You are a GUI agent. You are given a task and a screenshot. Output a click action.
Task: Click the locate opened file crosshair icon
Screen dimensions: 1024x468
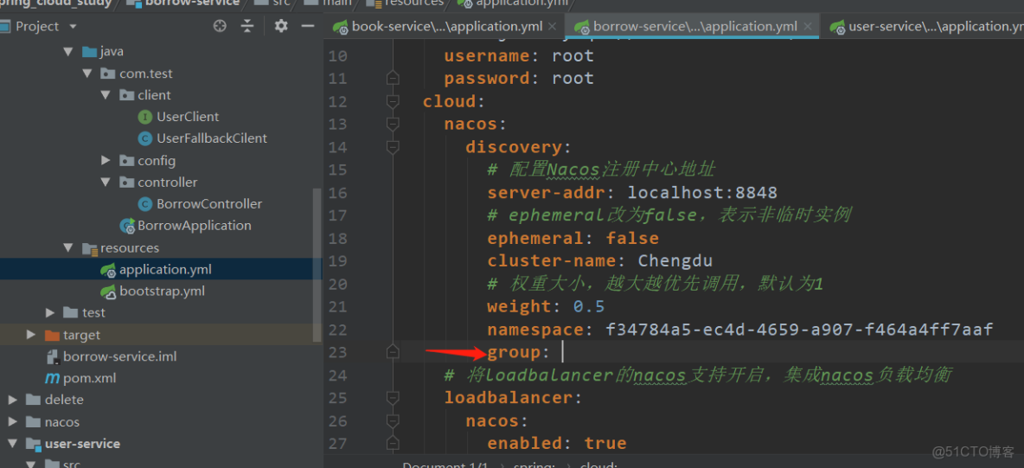[x=220, y=26]
